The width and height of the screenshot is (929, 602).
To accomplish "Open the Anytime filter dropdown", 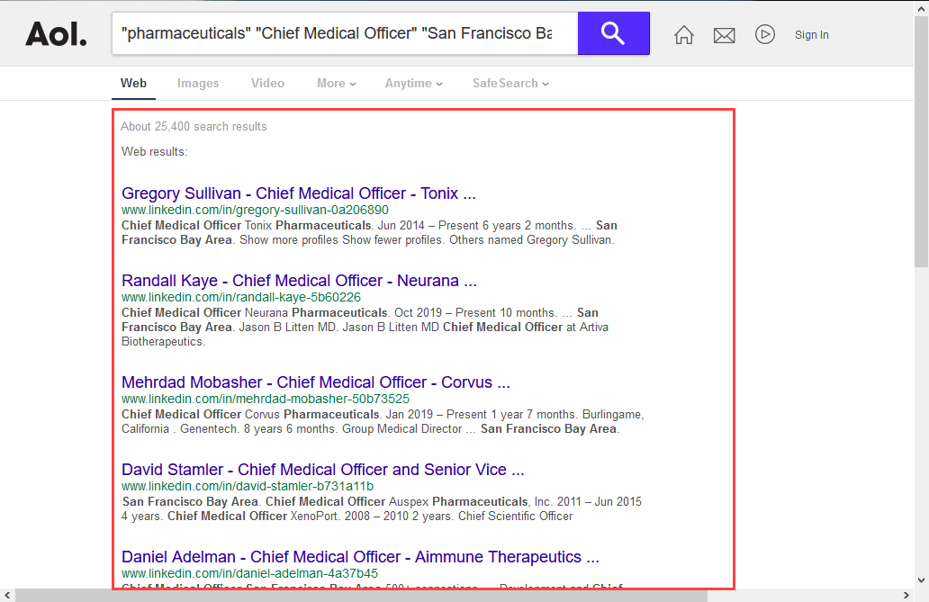I will click(413, 83).
